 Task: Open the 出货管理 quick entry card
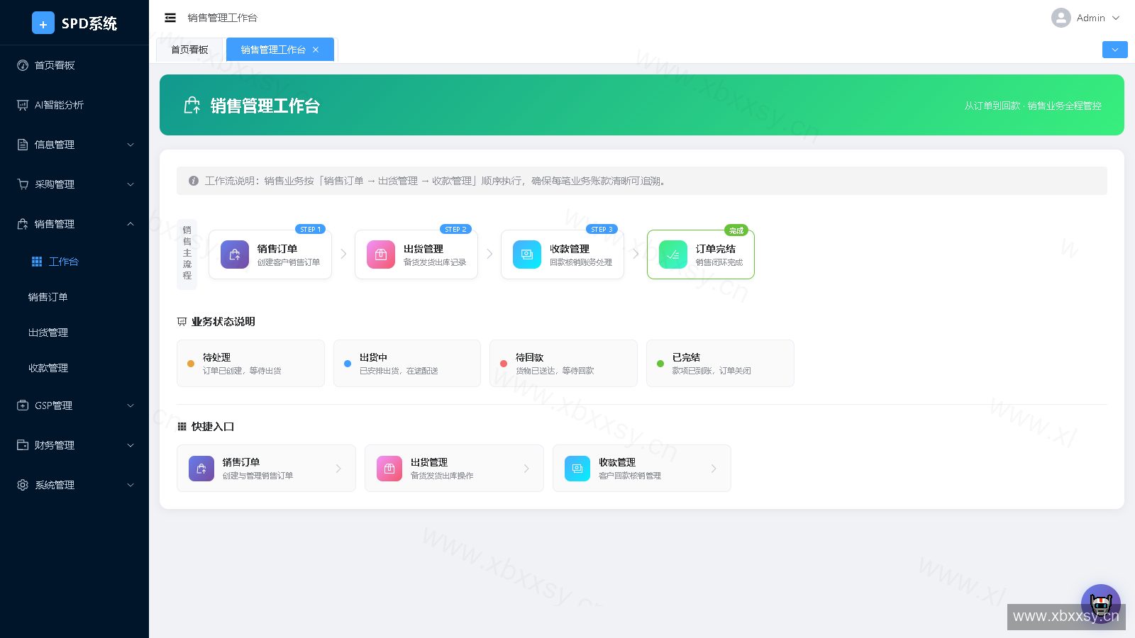454,469
